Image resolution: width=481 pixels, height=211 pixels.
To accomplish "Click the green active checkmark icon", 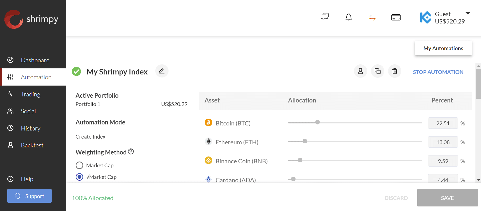I will tap(76, 71).
